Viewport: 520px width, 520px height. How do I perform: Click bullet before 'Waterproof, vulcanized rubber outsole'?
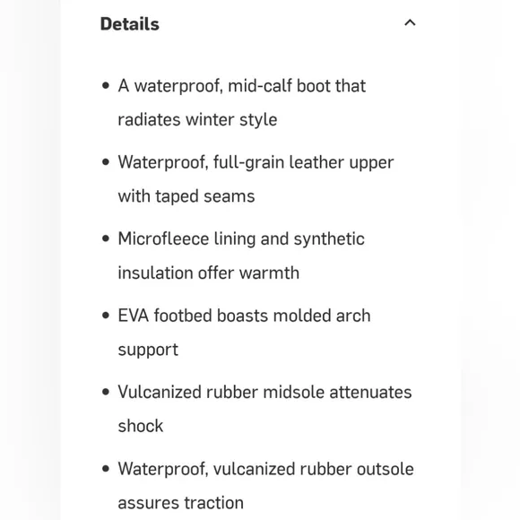click(106, 469)
